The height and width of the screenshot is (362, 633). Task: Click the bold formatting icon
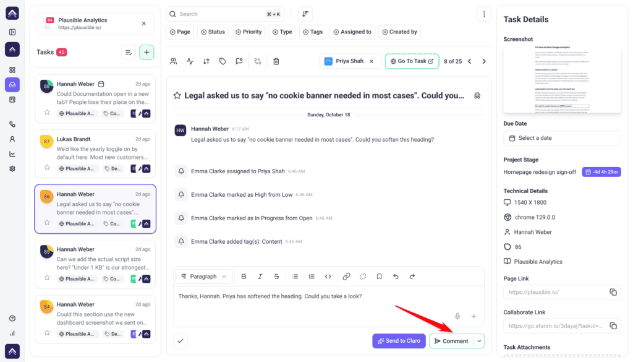click(x=244, y=277)
